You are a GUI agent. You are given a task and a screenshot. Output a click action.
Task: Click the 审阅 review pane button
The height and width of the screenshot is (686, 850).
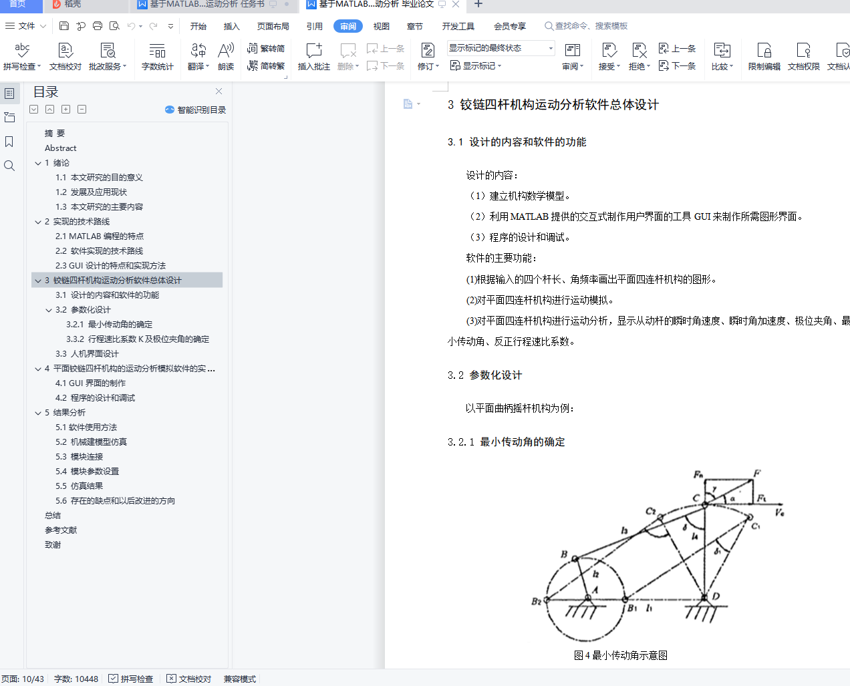(x=573, y=56)
